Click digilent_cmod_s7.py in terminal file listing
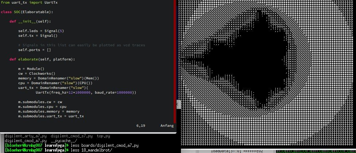This screenshot has height=153, width=356. point(72,136)
